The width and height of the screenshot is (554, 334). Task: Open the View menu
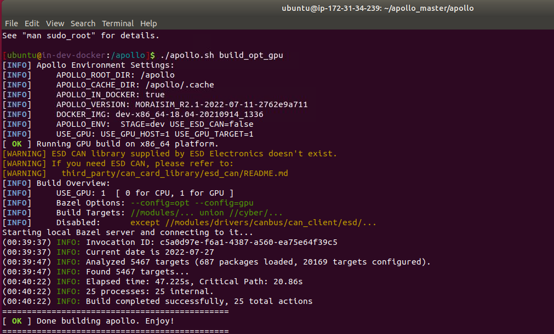(55, 24)
